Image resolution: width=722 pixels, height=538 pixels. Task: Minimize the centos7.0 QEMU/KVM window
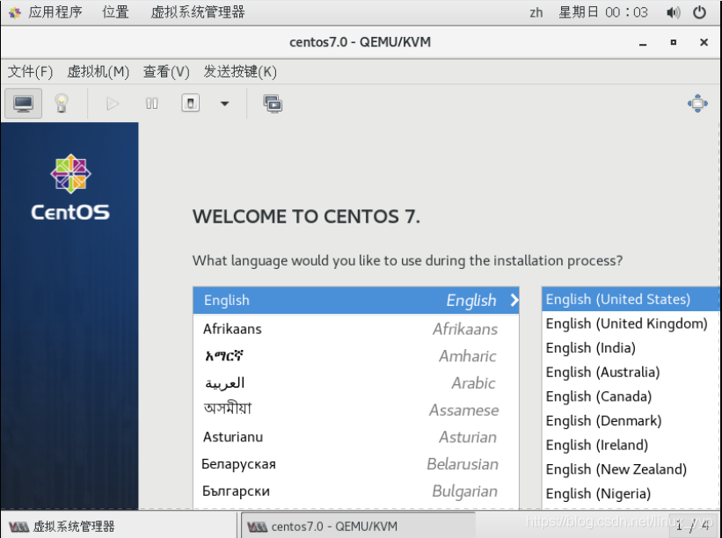click(643, 43)
